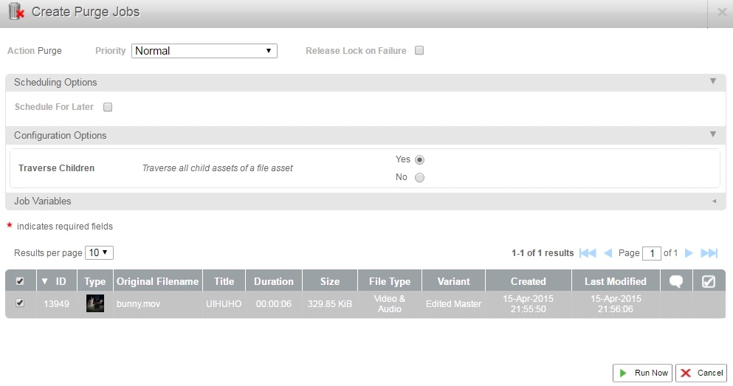Viewport: 733px width, 386px height.
Task: Go to the first results page
Action: tap(588, 253)
